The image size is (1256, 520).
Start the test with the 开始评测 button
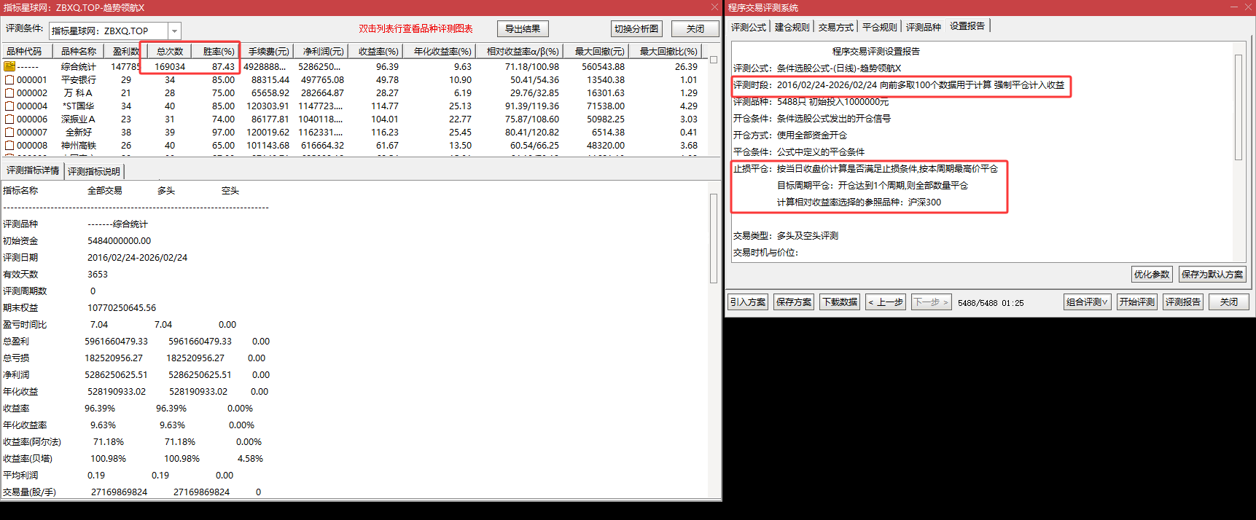[1137, 302]
